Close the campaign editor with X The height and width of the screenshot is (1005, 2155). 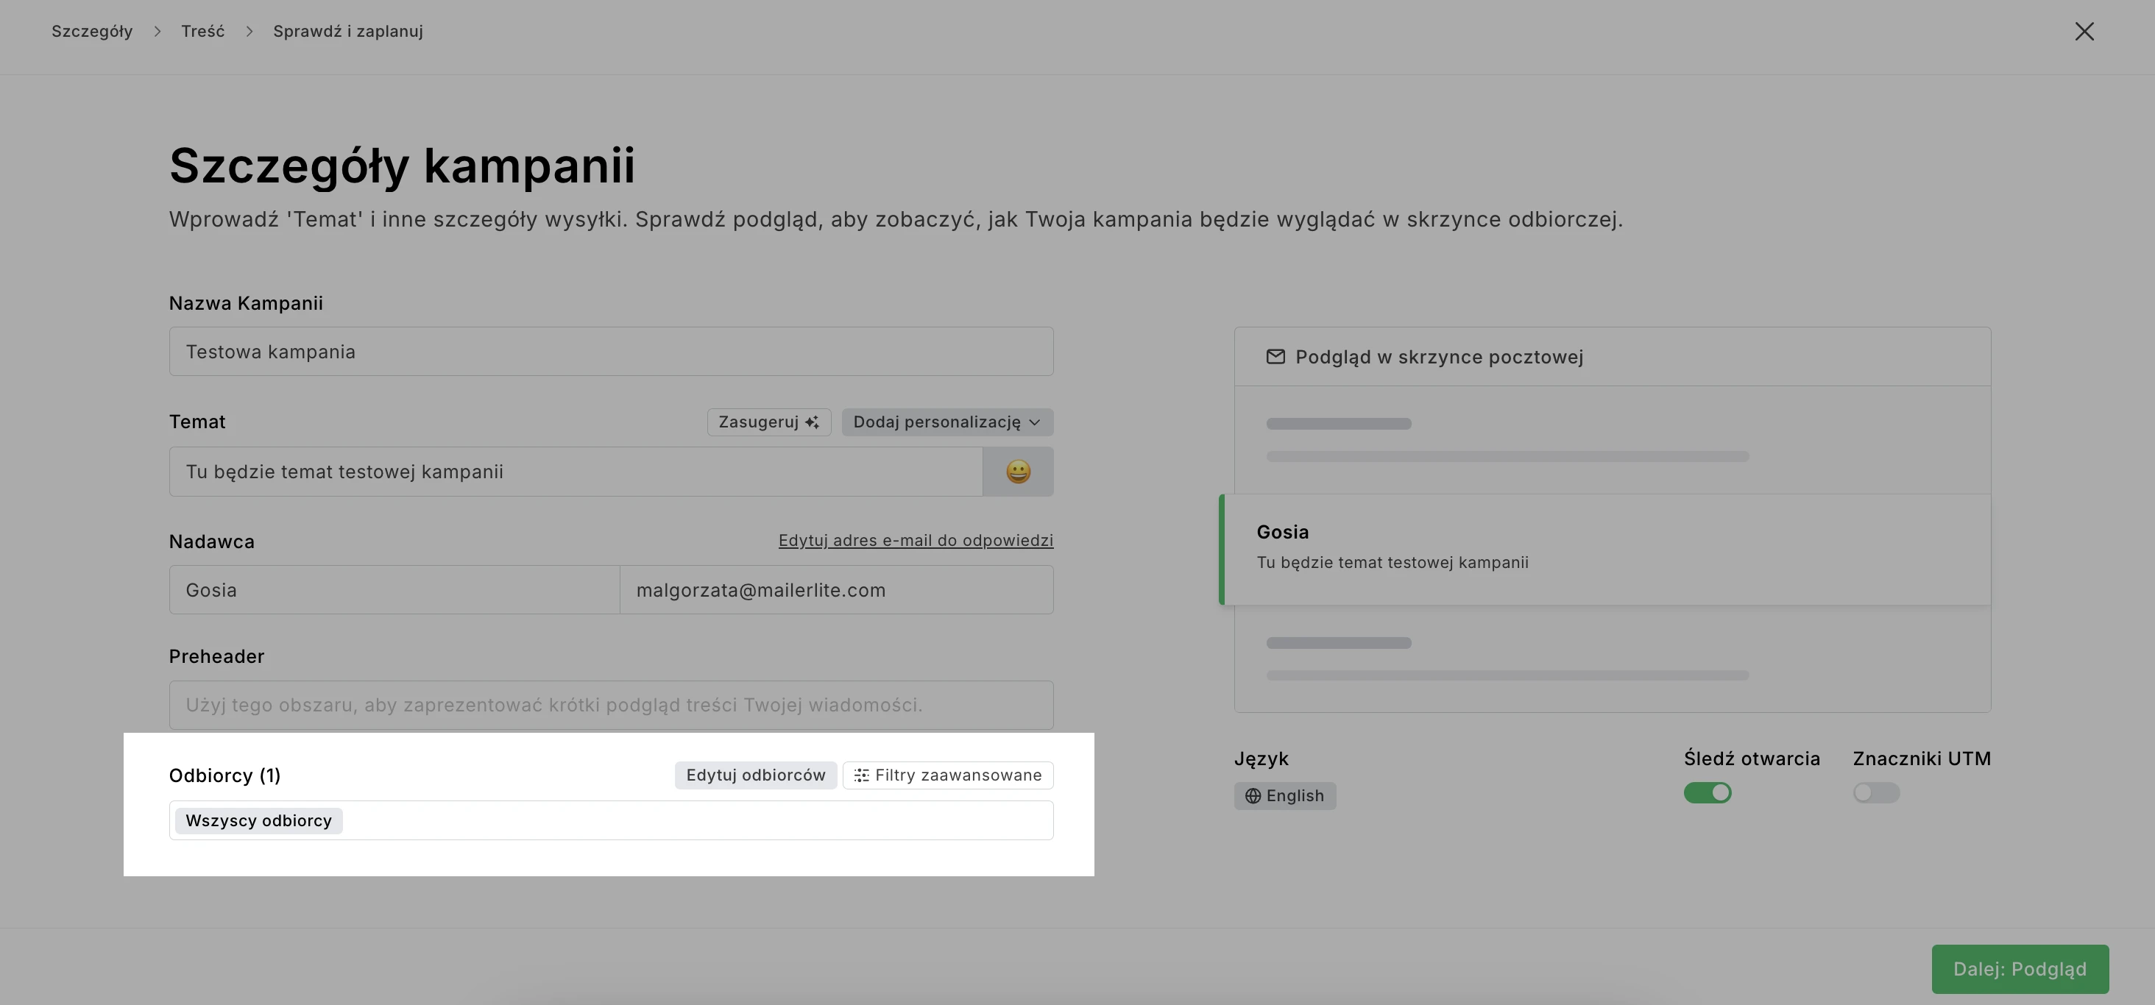2084,32
